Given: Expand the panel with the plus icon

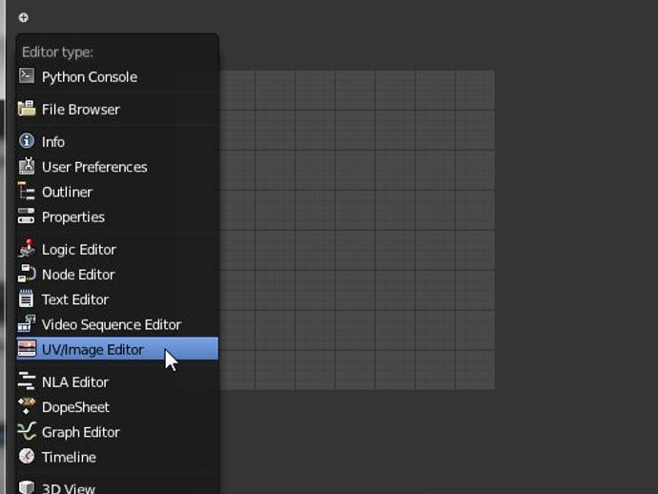Looking at the screenshot, I should [24, 17].
